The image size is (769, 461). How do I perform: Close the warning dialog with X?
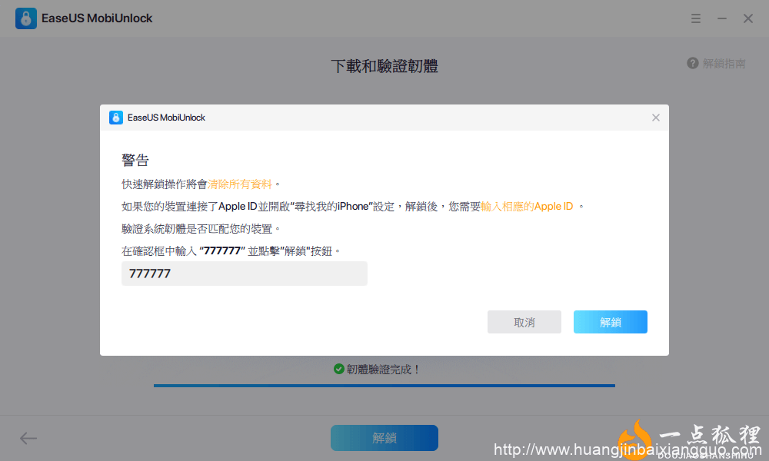coord(656,118)
